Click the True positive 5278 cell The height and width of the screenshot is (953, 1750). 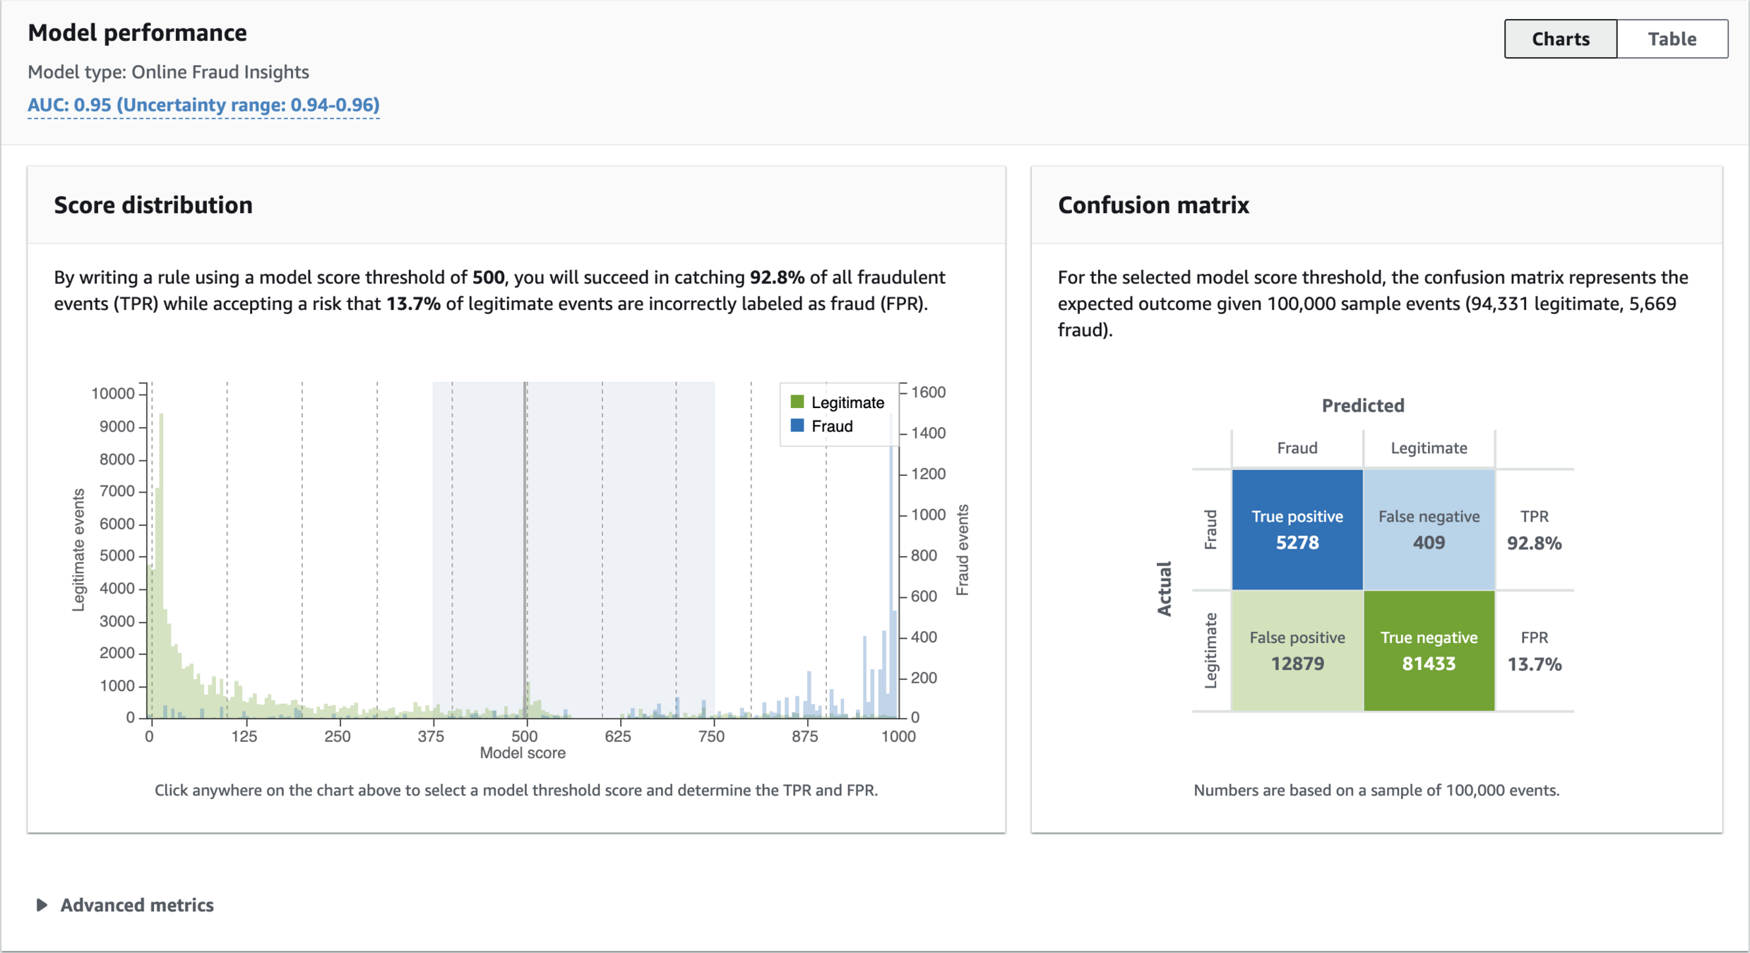1297,529
